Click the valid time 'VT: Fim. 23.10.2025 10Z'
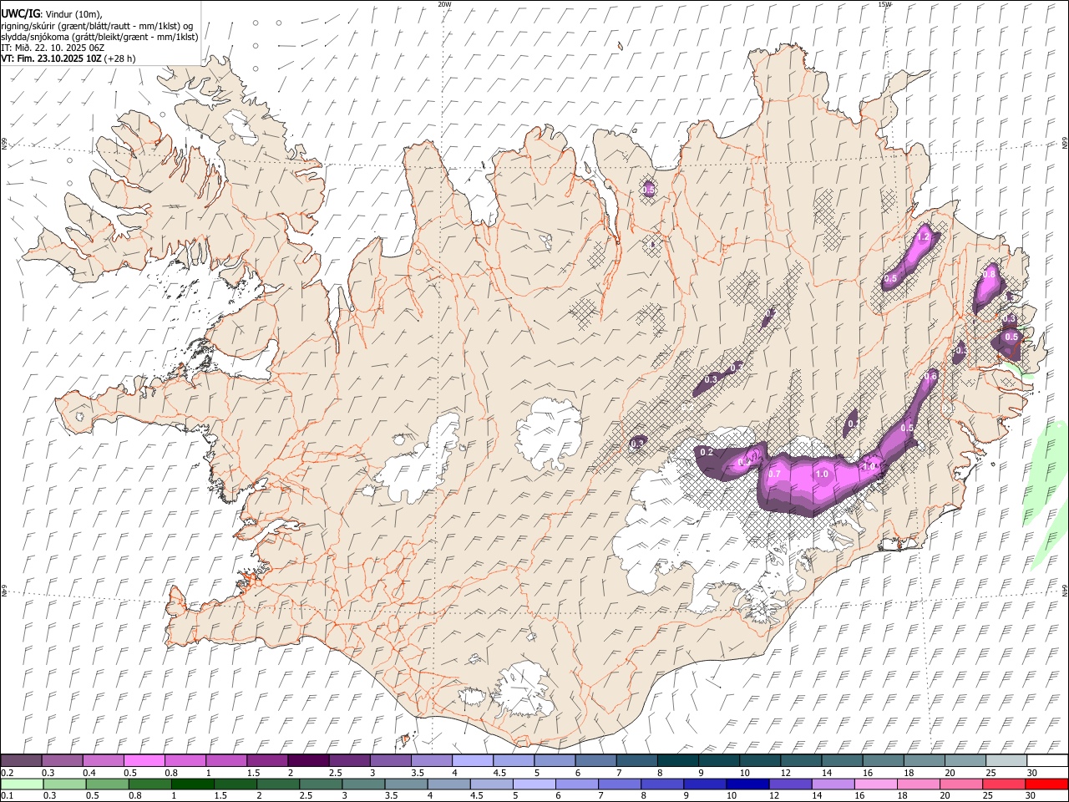This screenshot has height=802, width=1069. [x=51, y=58]
